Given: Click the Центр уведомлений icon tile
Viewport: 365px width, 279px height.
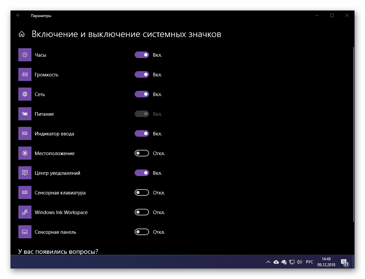Looking at the screenshot, I should point(25,173).
